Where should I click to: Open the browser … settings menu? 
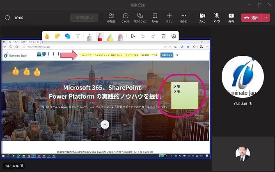click(207, 47)
